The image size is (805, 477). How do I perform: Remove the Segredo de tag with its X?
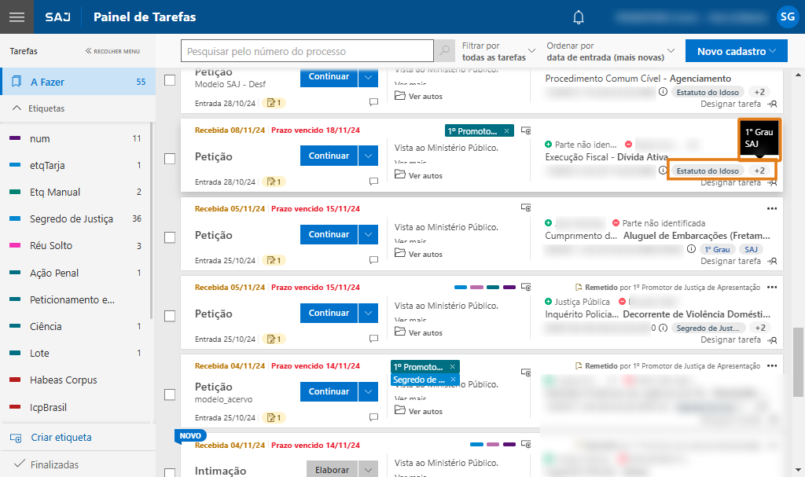pos(452,380)
